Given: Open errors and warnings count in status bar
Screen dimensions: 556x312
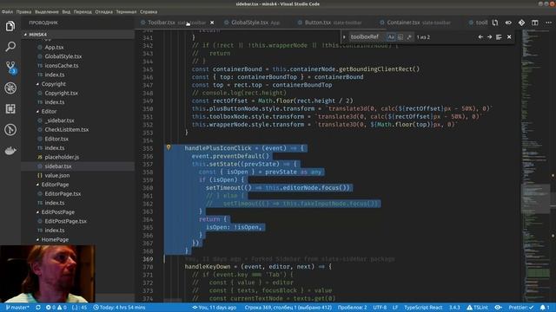Looking at the screenshot, I should (56, 308).
